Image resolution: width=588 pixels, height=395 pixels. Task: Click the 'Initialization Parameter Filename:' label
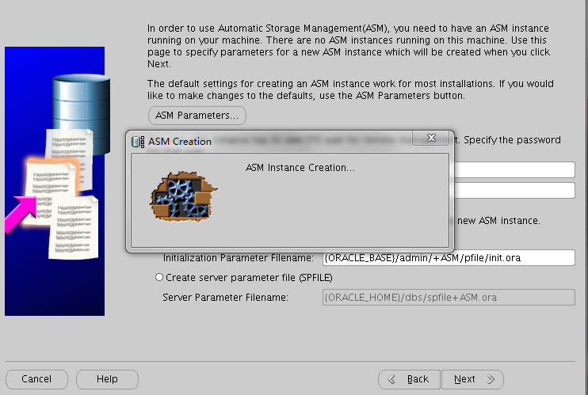click(x=238, y=258)
